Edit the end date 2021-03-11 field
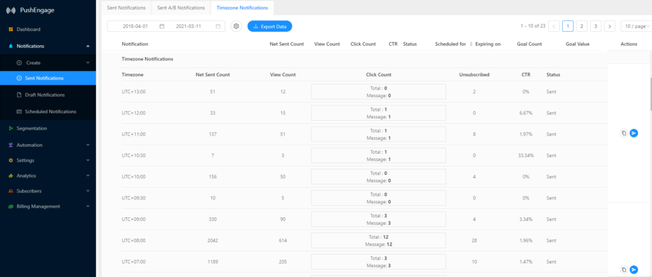The image size is (652, 277). (x=188, y=26)
